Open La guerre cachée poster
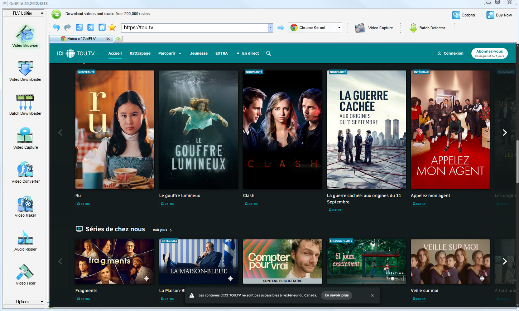The image size is (519, 311). point(366,129)
